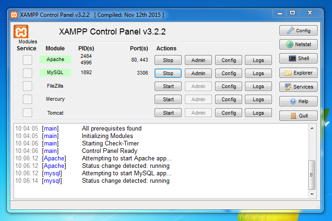Click the Mercury module label
332x221 pixels.
[55, 99]
